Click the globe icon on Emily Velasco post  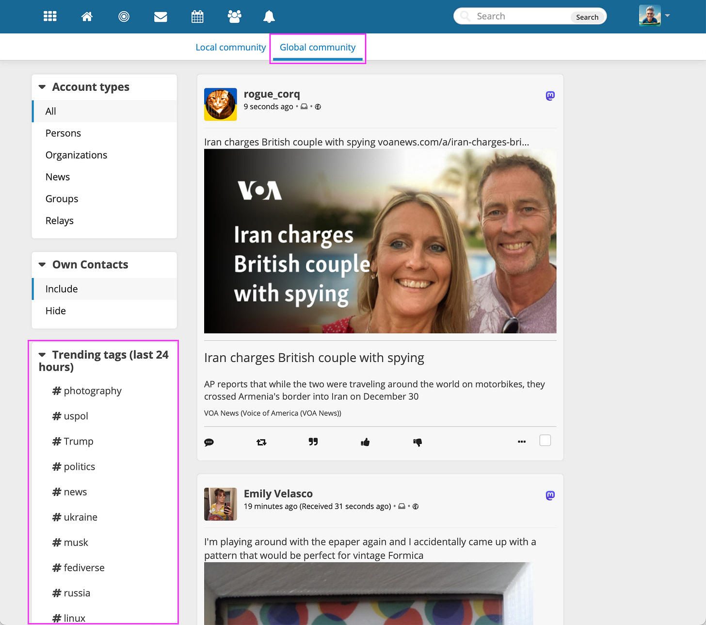416,507
